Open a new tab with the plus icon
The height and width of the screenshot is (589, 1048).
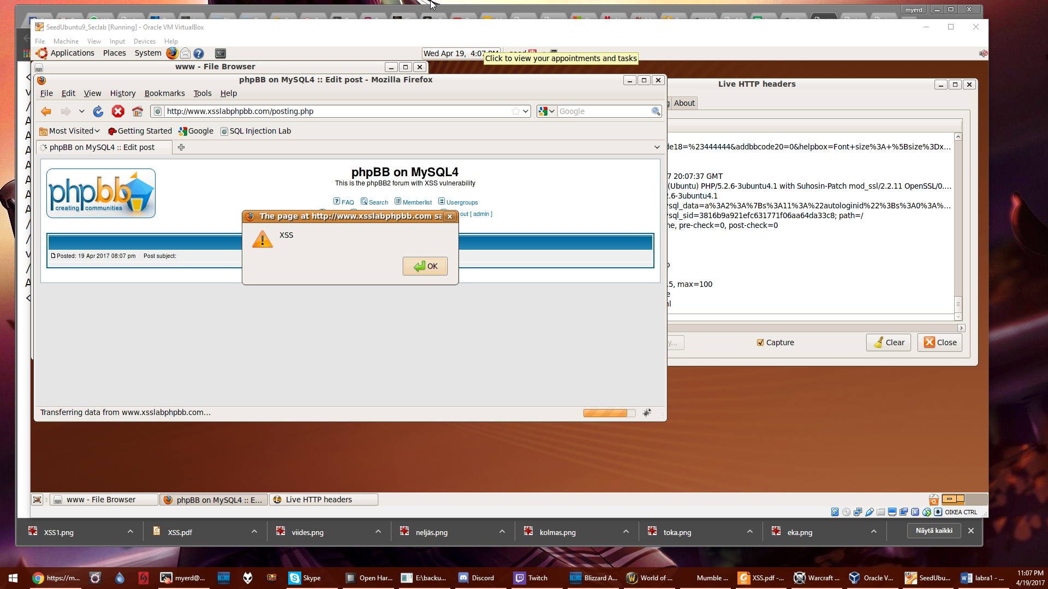click(x=181, y=147)
